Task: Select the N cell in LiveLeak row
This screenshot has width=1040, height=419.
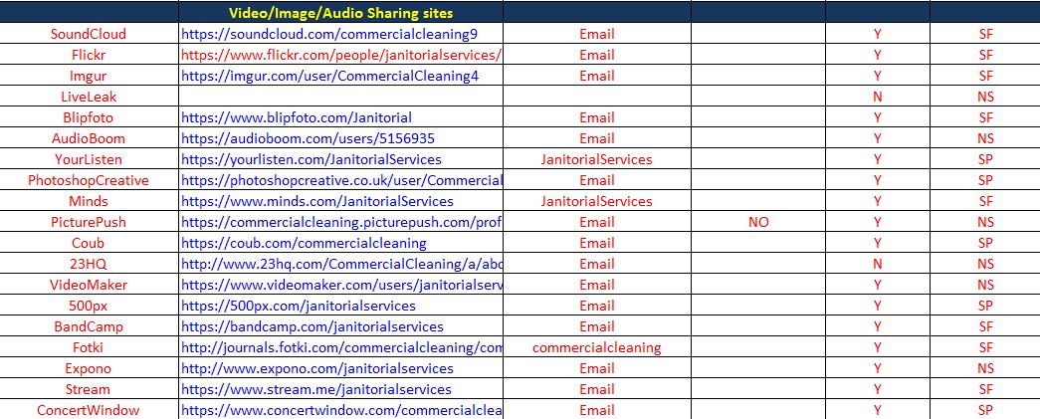Action: click(878, 97)
